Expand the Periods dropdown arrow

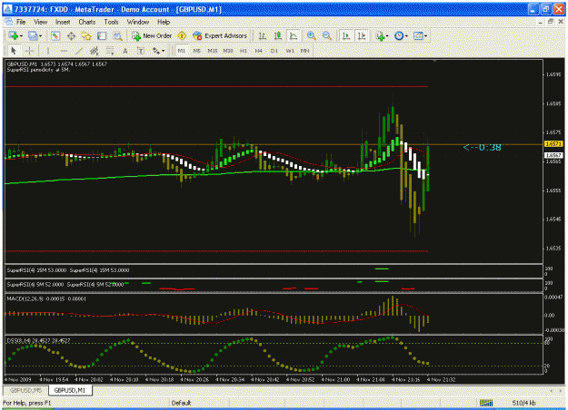click(406, 36)
